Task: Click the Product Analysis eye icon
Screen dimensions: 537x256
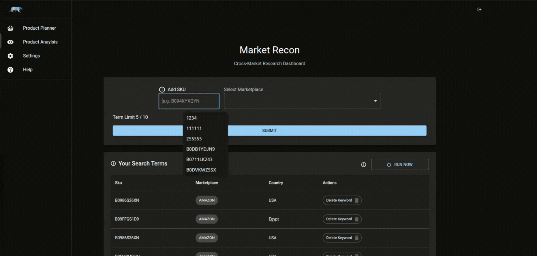Action: (x=10, y=42)
